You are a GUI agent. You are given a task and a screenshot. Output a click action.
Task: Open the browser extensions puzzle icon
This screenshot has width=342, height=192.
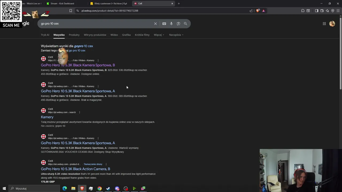point(303,11)
